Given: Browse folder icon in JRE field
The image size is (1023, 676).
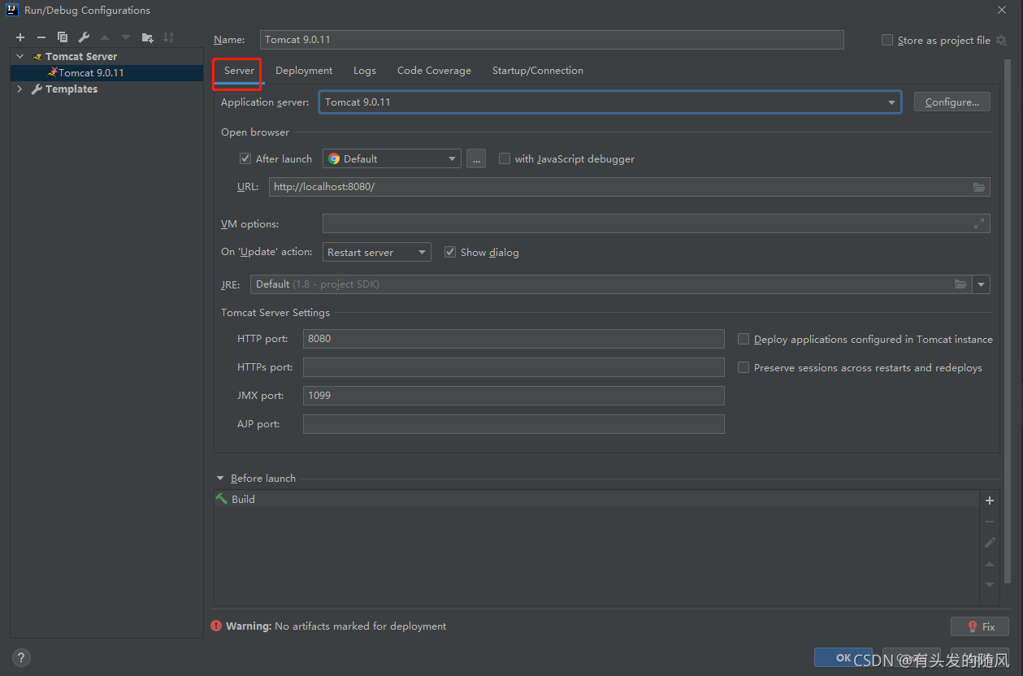Looking at the screenshot, I should click(x=960, y=284).
